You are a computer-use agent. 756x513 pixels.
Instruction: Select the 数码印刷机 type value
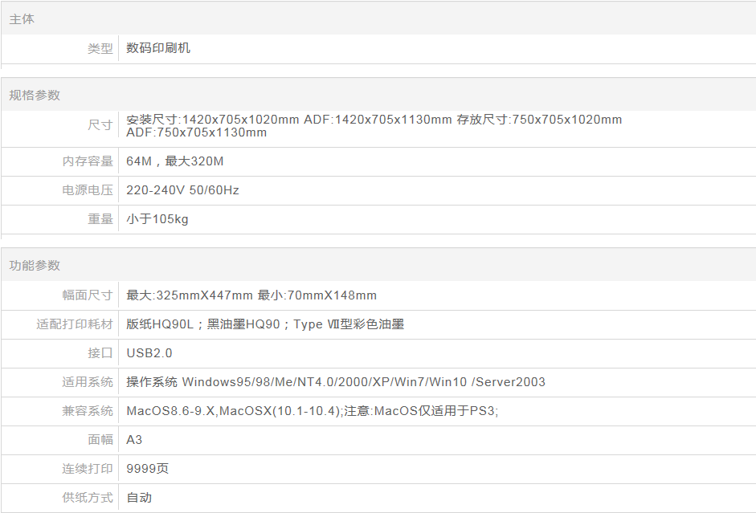click(x=158, y=48)
